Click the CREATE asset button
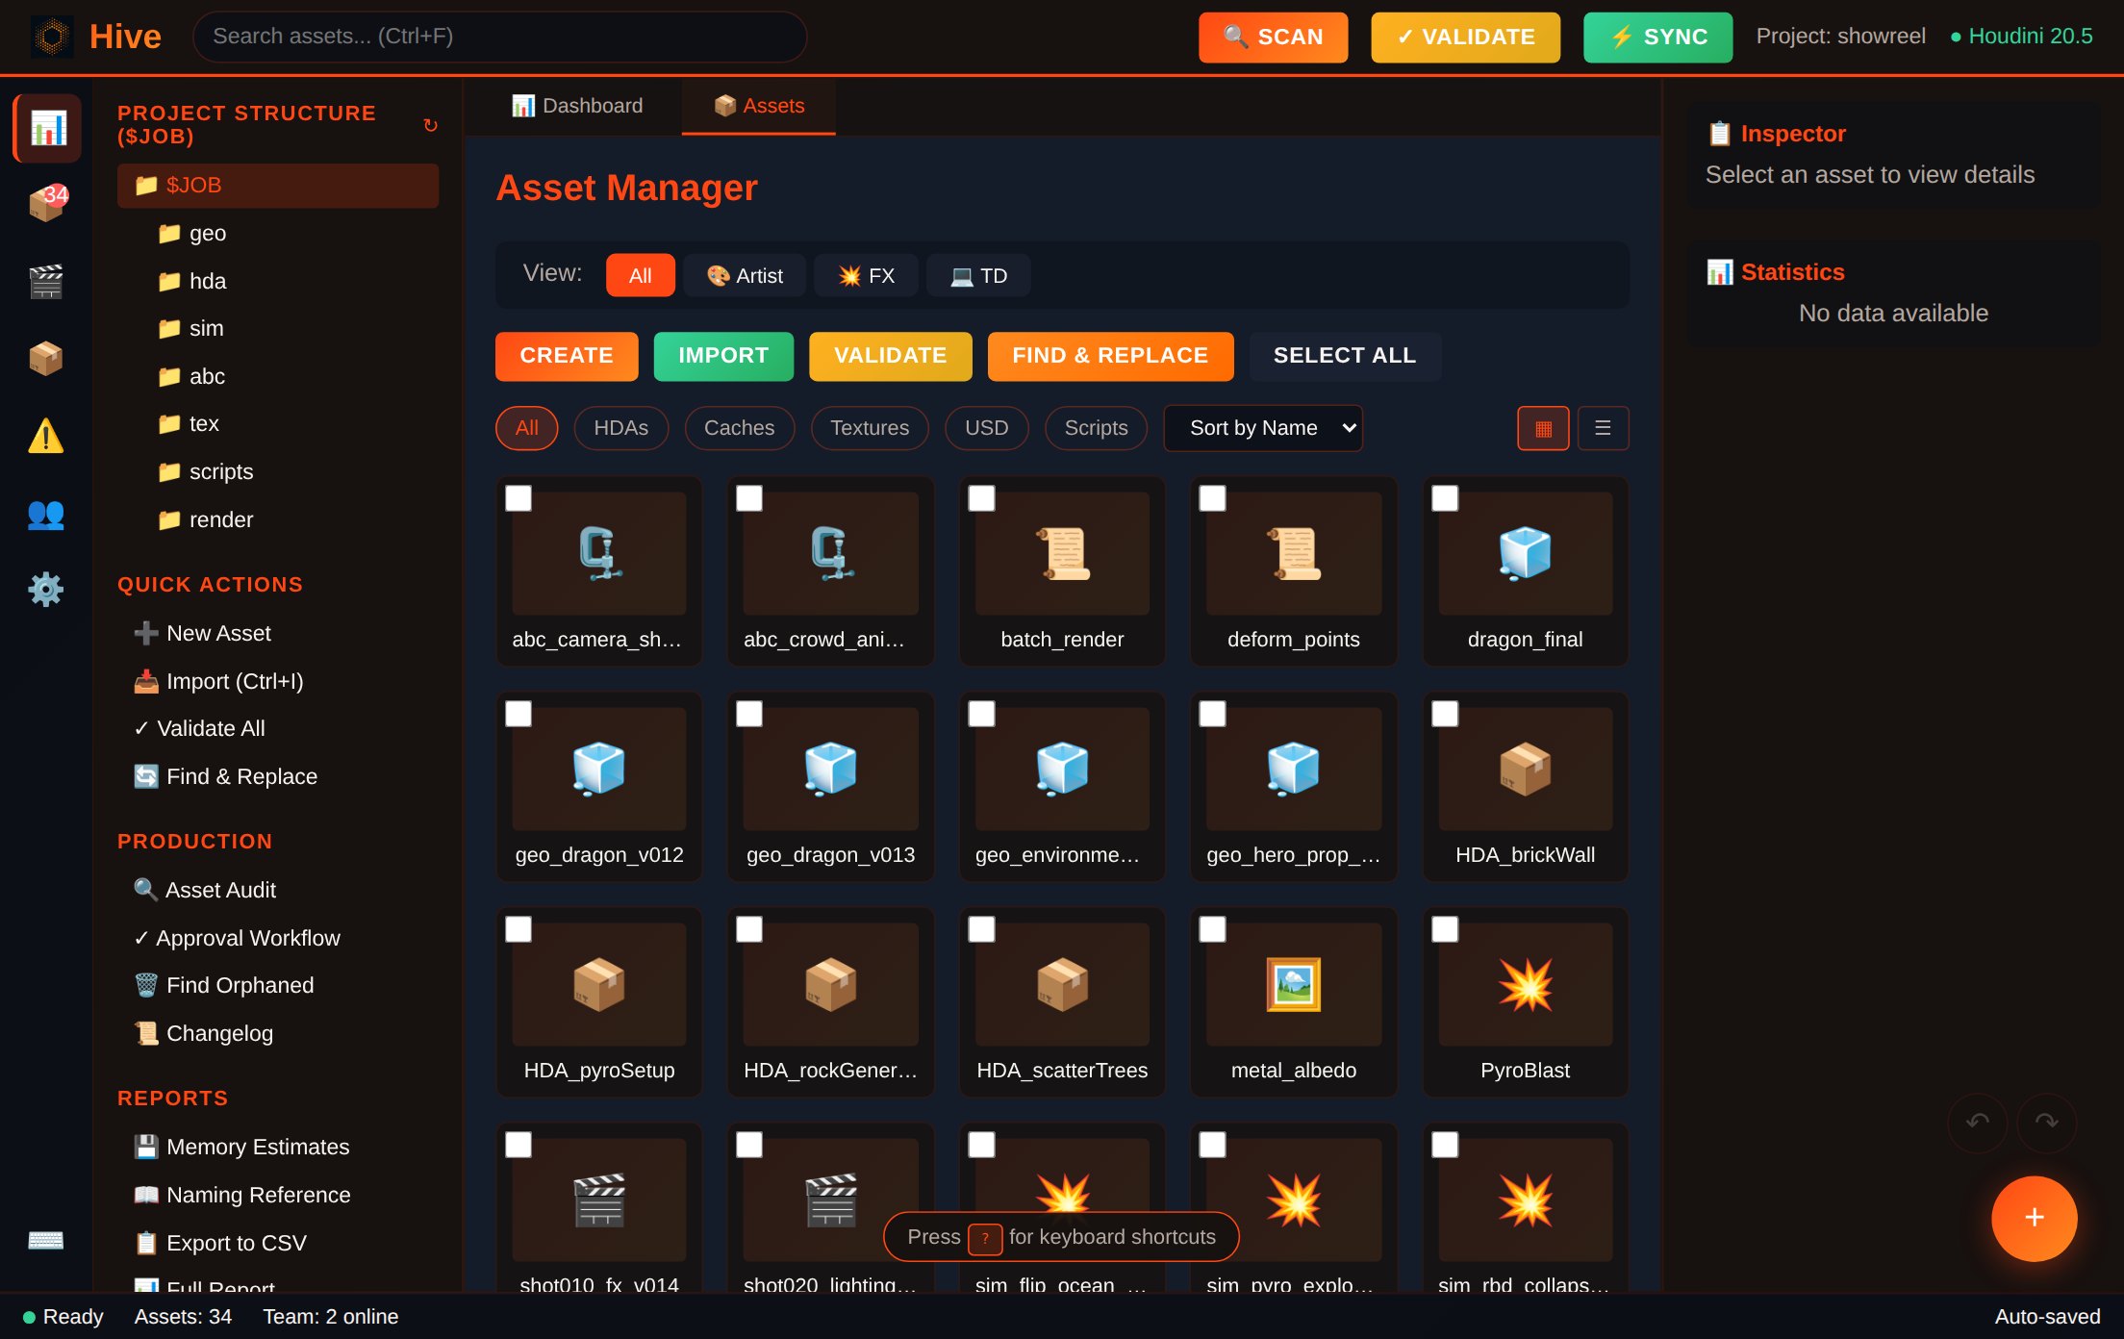Image resolution: width=2124 pixels, height=1339 pixels. [x=567, y=356]
